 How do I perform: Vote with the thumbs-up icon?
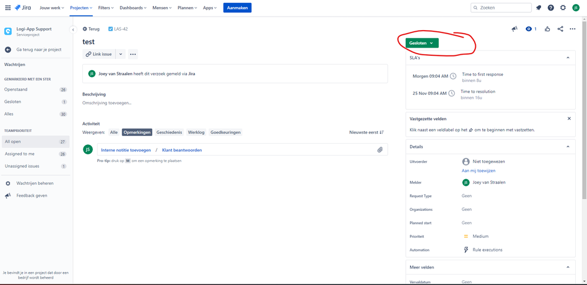coord(548,29)
